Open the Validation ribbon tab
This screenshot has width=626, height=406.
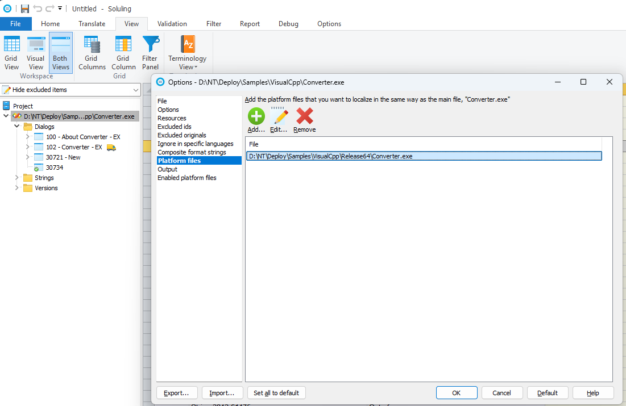pyautogui.click(x=172, y=24)
